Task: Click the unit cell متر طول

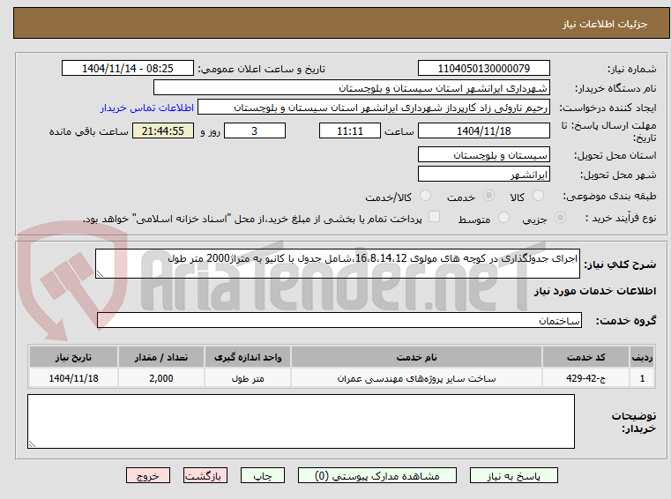Action: (248, 378)
